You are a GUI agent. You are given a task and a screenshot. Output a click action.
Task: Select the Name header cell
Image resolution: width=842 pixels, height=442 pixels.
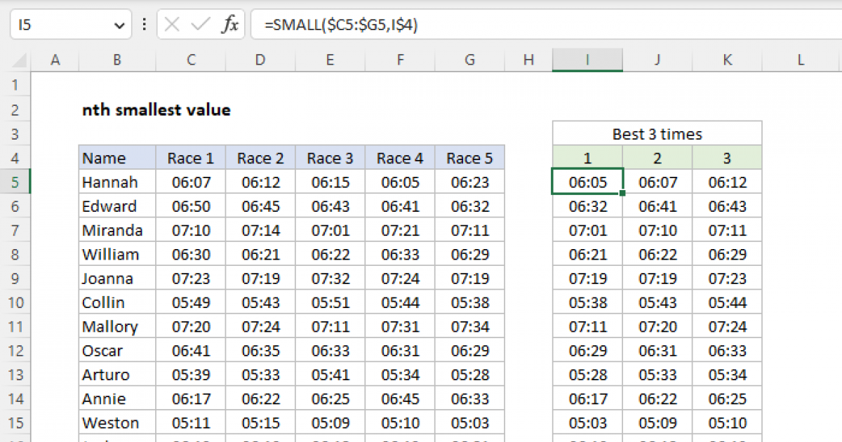[116, 158]
